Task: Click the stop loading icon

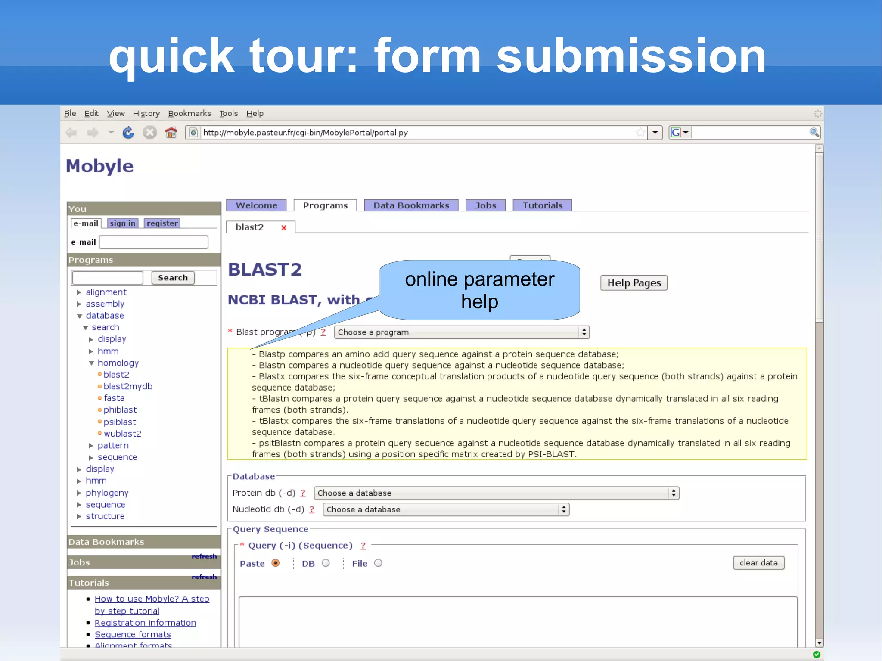Action: pos(149,133)
